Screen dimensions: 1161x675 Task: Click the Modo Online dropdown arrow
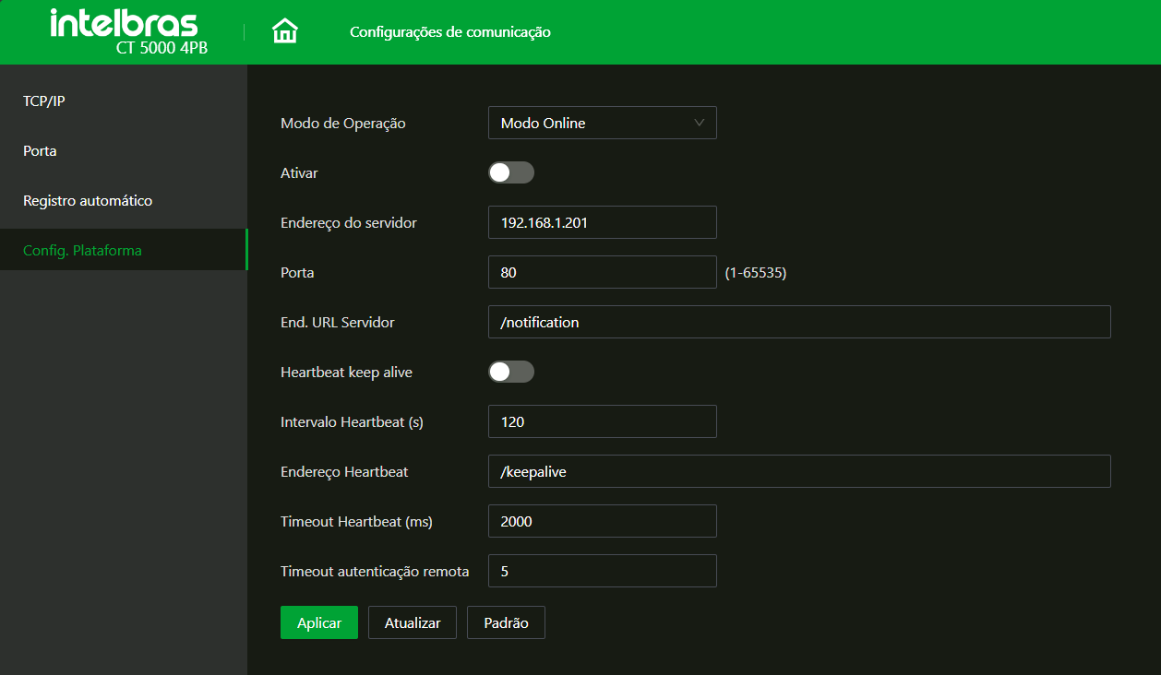699,123
